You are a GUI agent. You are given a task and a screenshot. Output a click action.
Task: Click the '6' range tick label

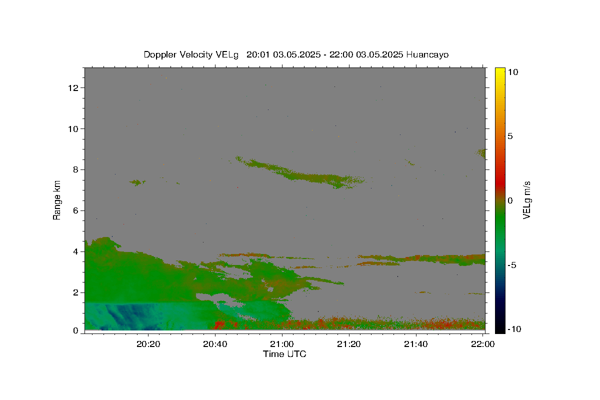coord(76,211)
